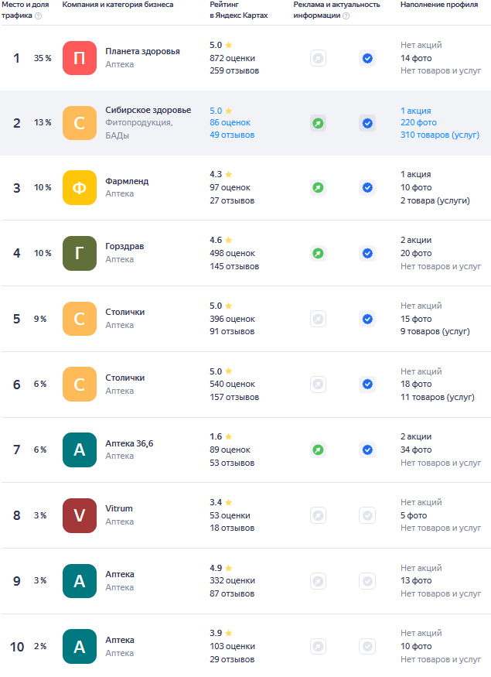491x677 pixels.
Task: Open the 220 фото link
Action: click(x=418, y=122)
